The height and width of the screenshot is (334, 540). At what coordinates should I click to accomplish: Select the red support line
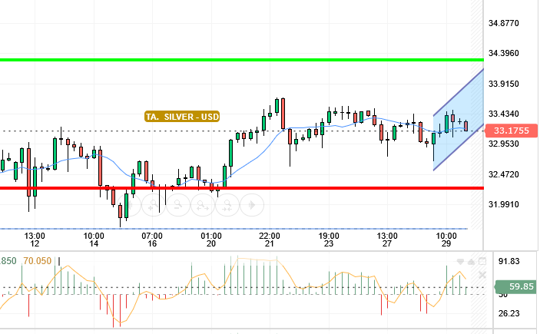click(x=242, y=188)
